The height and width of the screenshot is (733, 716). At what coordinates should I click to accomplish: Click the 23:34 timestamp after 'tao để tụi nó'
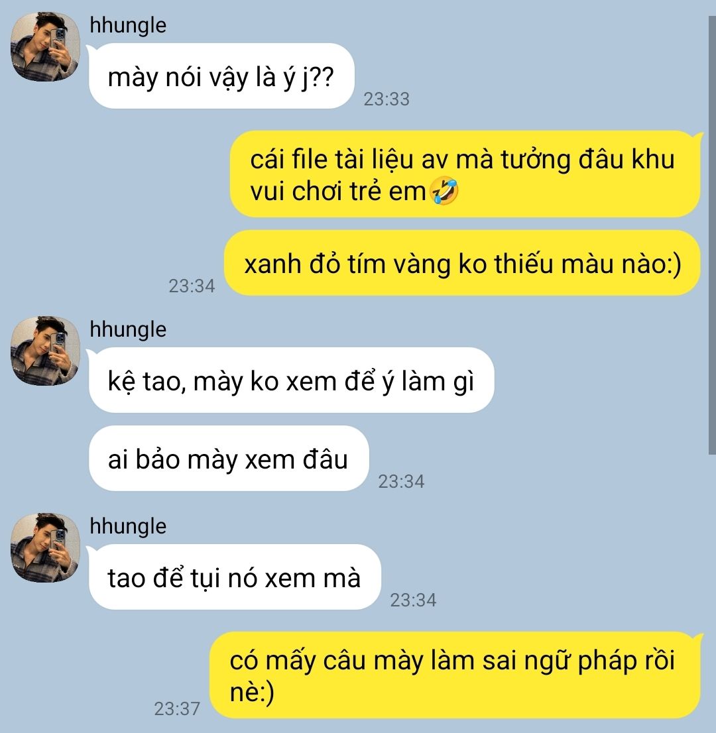point(414,600)
